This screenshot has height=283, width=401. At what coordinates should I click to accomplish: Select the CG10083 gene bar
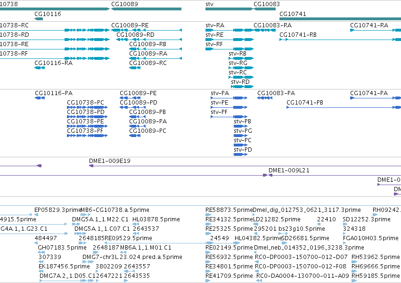(264, 9)
